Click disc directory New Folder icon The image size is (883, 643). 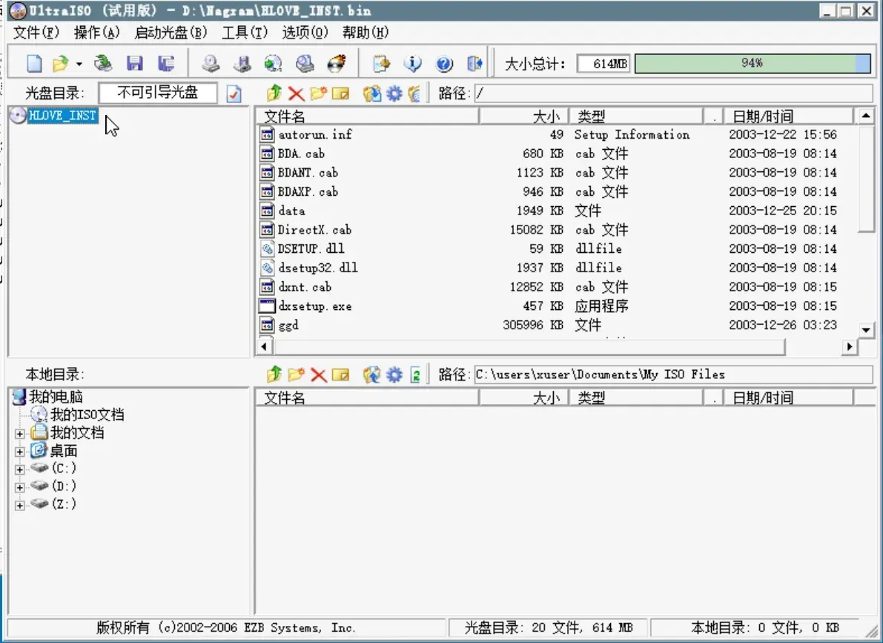[318, 93]
